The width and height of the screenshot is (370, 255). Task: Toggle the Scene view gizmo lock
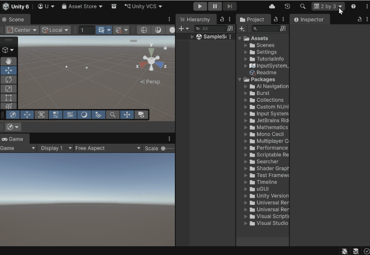(x=165, y=48)
